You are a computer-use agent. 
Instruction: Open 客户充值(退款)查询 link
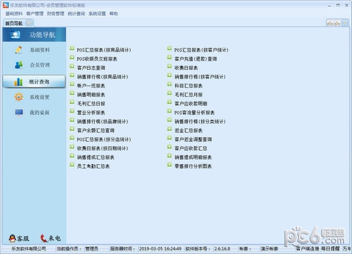tap(195, 59)
